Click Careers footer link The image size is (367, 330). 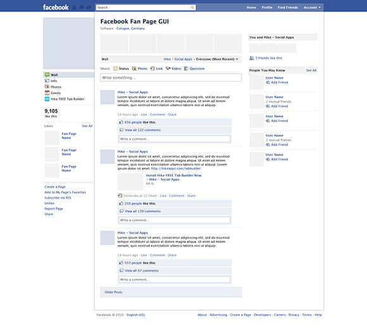(x=280, y=315)
